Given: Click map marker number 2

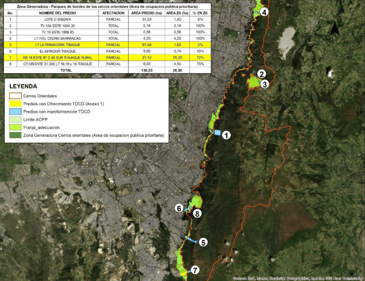Looking at the screenshot, I should (262, 74).
